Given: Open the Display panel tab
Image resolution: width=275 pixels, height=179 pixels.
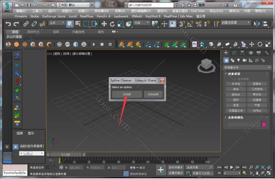Looking at the screenshot, I should pyautogui.click(x=259, y=53).
